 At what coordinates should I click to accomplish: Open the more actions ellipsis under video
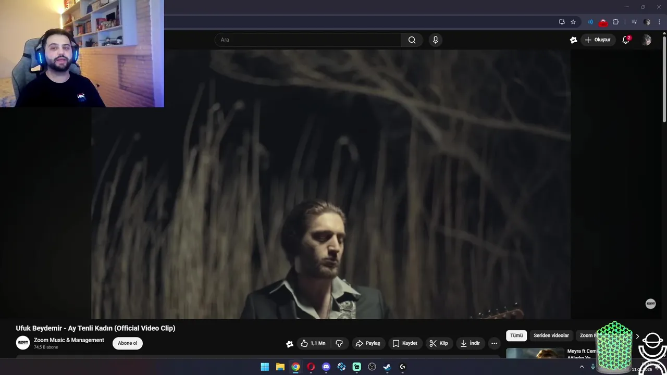point(494,343)
